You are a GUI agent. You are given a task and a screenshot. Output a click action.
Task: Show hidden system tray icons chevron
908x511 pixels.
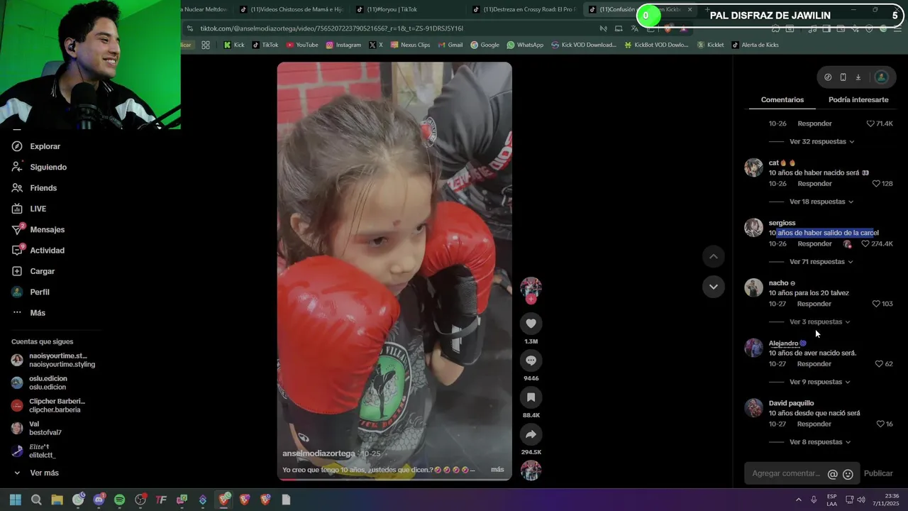tap(798, 500)
